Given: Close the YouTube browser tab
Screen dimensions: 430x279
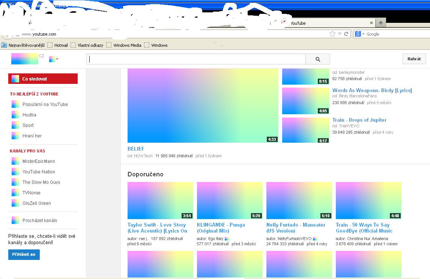Looking at the screenshot, I should (x=371, y=23).
